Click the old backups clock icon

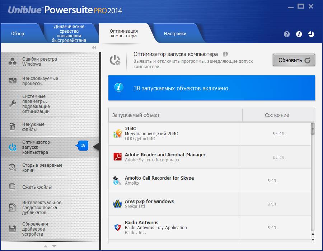pyautogui.click(x=12, y=167)
